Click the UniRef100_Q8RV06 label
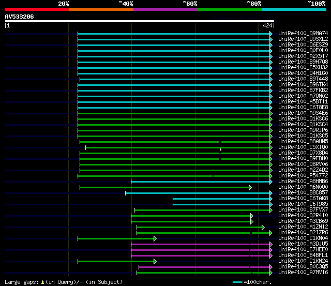The image size is (331, 286). coord(303,164)
